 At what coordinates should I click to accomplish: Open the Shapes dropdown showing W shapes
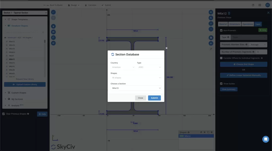[x=136, y=78]
